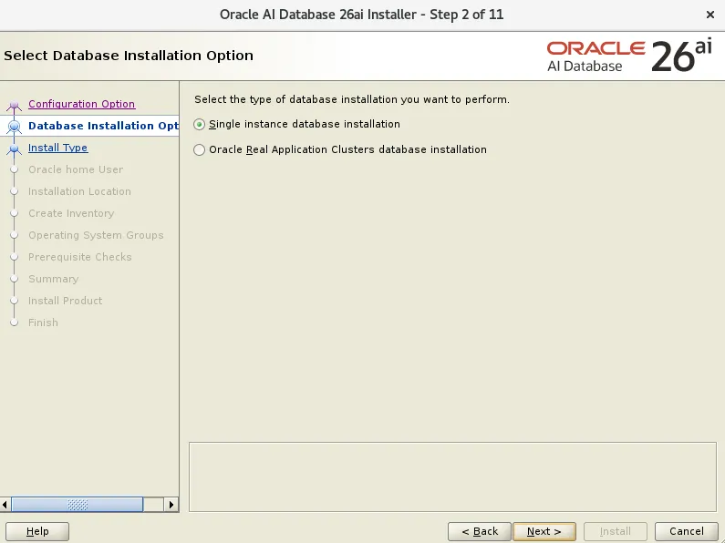The image size is (725, 543).
Task: Click the Finish step text
Action: [x=43, y=323]
